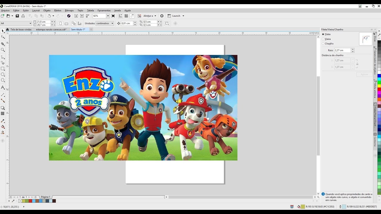381x214 pixels.
Task: Select the Parallel Dimension tool
Action: click(3, 95)
